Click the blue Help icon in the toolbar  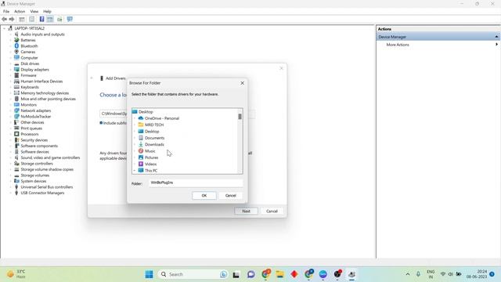41,19
